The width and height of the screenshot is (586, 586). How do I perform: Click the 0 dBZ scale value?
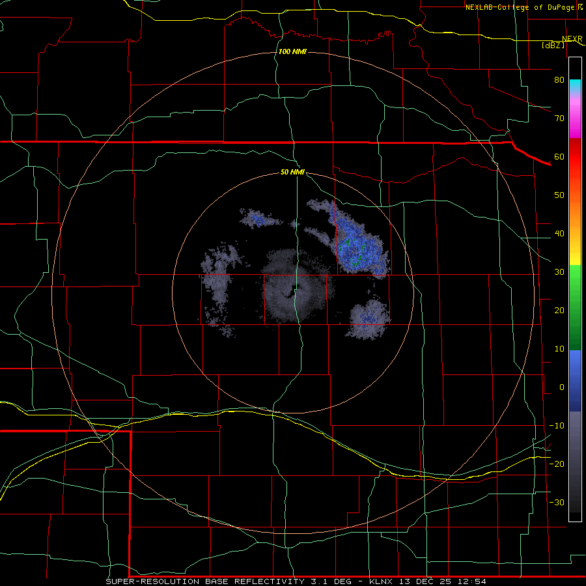pyautogui.click(x=562, y=387)
